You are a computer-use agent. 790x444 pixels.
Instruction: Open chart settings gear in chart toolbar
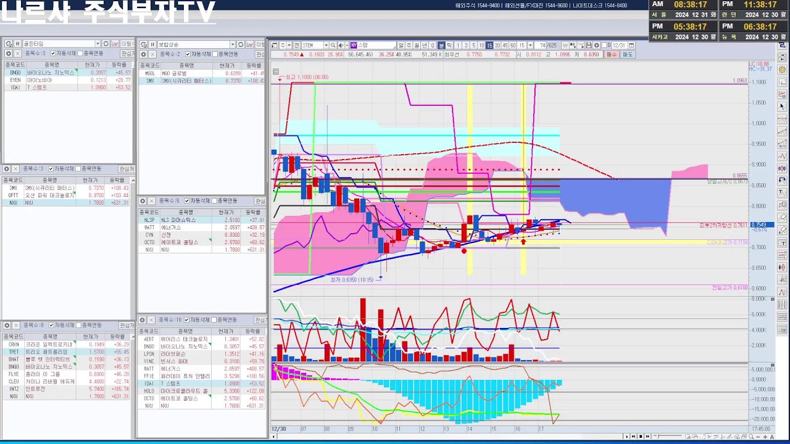597,45
